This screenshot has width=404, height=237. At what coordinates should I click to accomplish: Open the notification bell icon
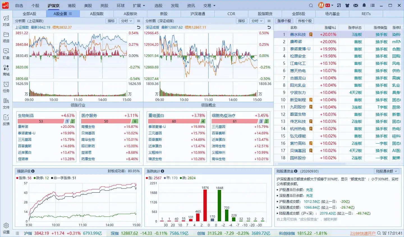364,5
